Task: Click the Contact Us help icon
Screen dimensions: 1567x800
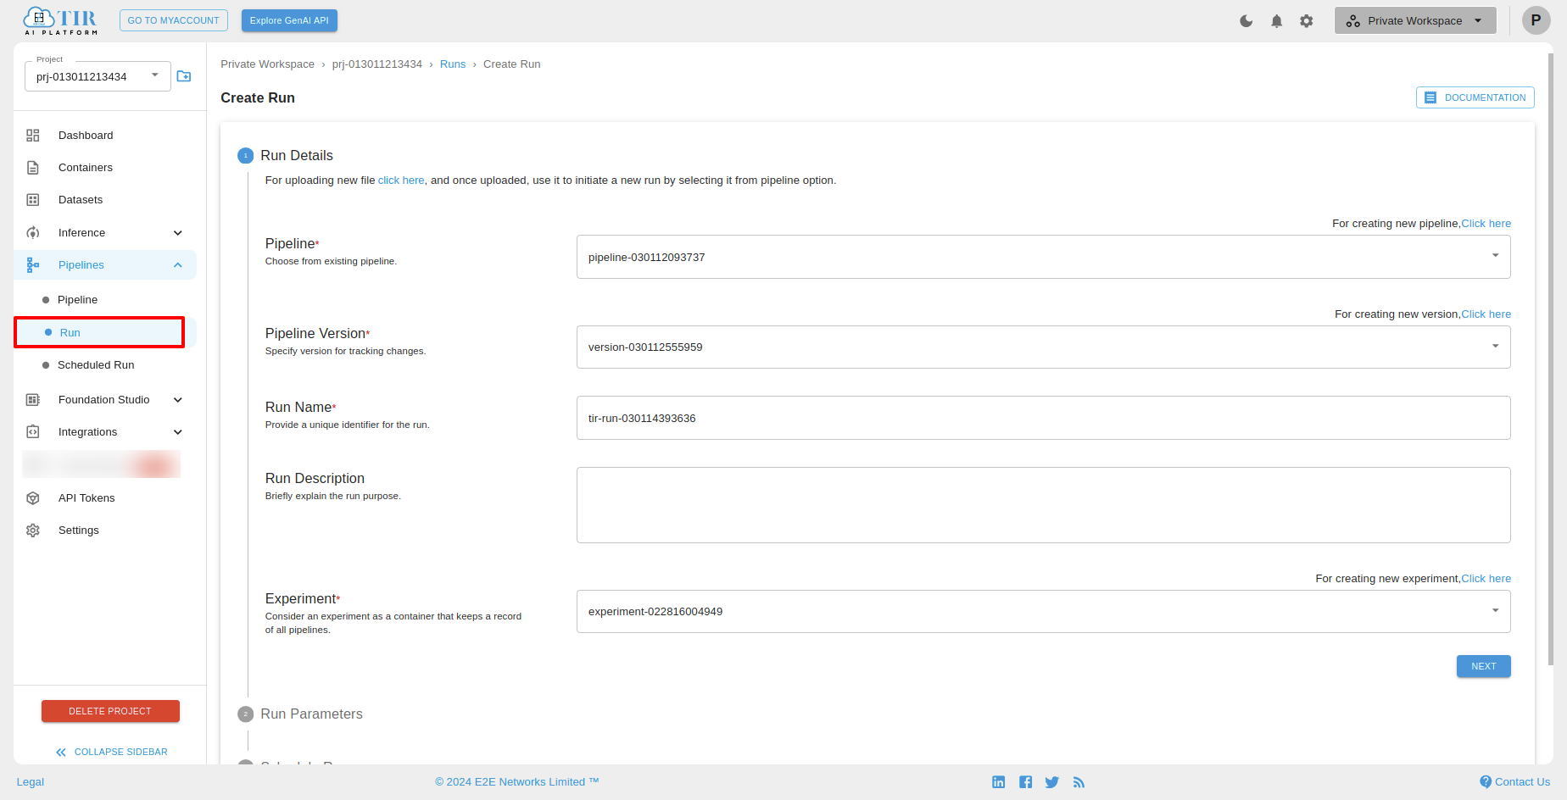Action: [1486, 782]
